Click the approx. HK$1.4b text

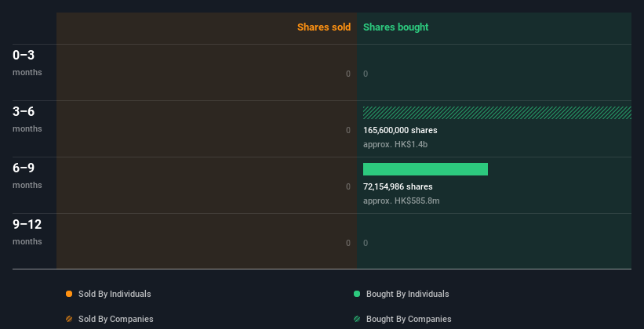(395, 144)
